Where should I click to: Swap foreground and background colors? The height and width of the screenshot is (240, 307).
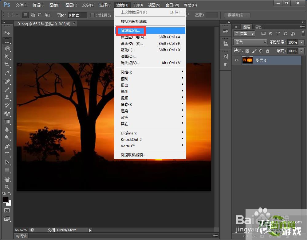[10, 193]
